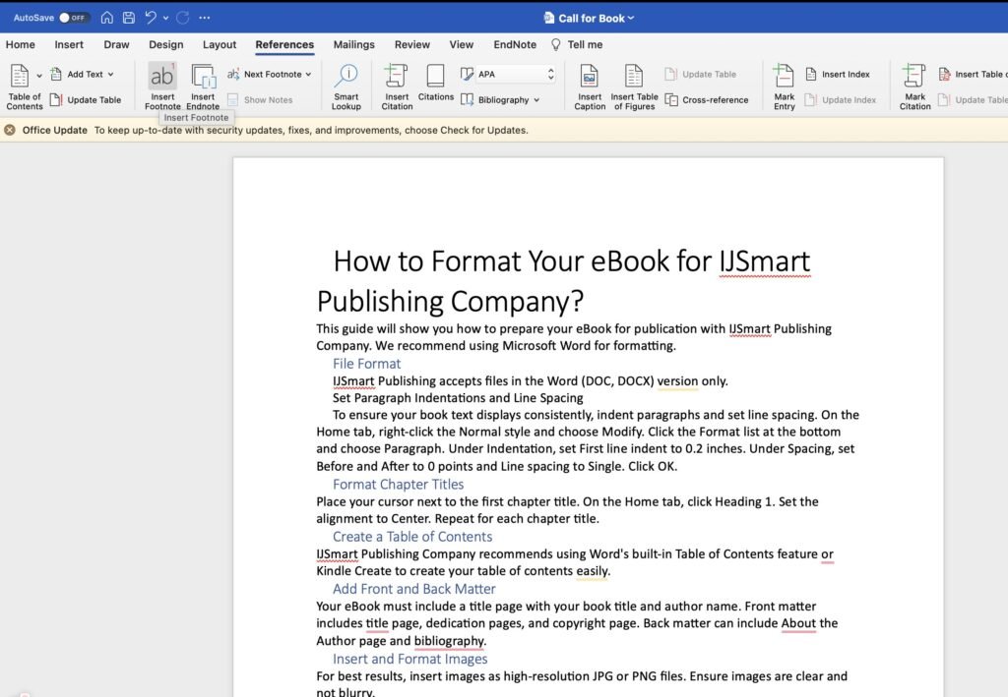Open the Draw tab

[116, 45]
